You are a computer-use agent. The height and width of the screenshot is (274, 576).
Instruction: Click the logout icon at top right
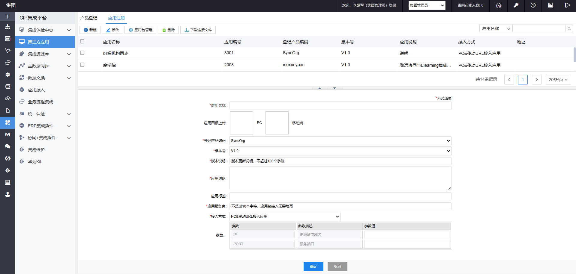coord(567,5)
